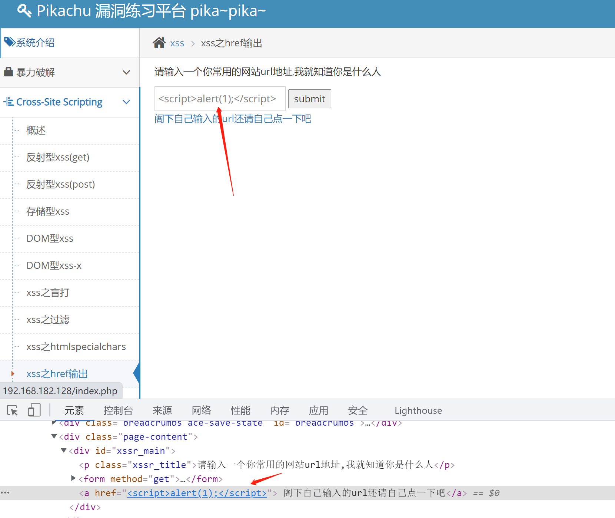Select the closing </div> node in DevTools

pyautogui.click(x=85, y=507)
